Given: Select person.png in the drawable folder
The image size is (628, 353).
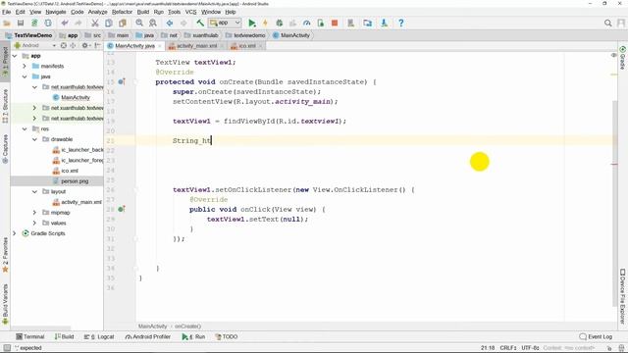Looking at the screenshot, I should pyautogui.click(x=75, y=181).
